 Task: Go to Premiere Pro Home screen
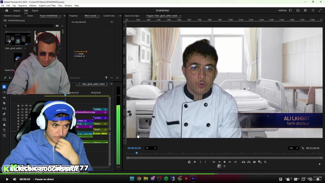7,10
